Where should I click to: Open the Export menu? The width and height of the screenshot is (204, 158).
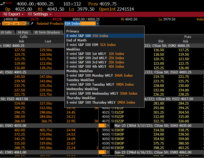click(13, 14)
